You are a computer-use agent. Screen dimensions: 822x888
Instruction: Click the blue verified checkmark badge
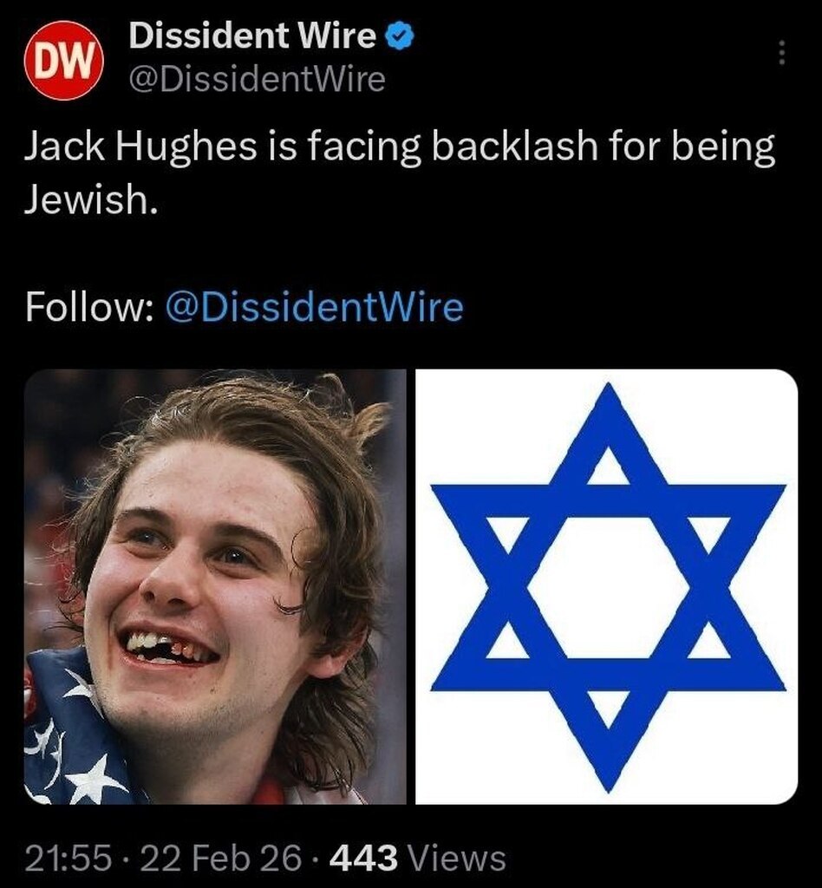point(401,36)
